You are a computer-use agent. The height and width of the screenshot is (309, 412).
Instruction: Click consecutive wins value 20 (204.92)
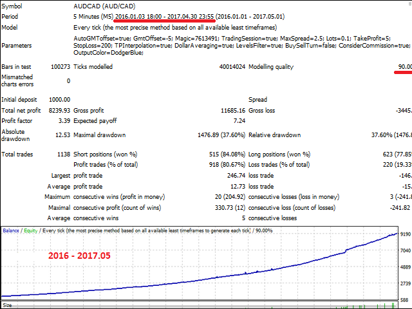point(230,197)
